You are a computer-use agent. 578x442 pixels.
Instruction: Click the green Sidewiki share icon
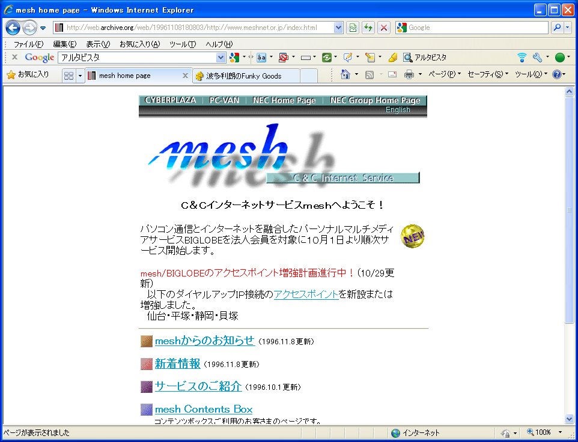pos(327,58)
